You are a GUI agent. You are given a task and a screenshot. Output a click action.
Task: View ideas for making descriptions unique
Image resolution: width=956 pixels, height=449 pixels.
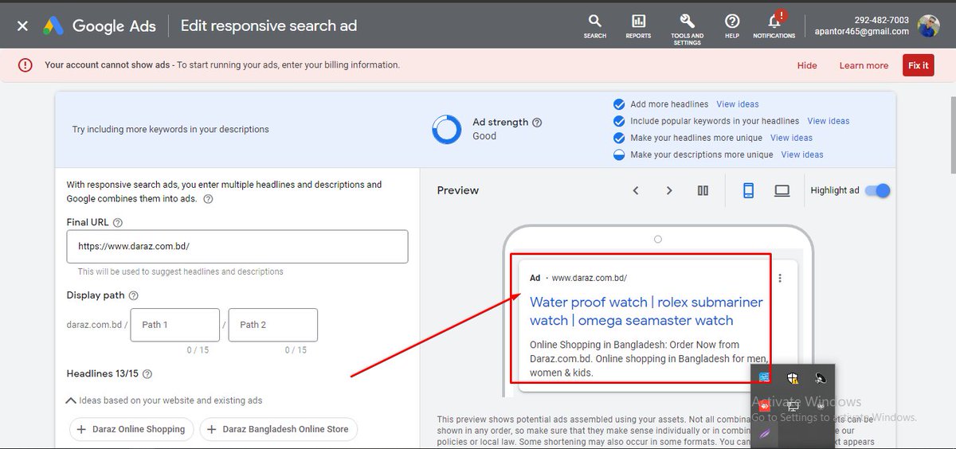tap(802, 154)
